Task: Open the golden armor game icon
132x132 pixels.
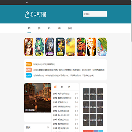Action: coord(60,47)
